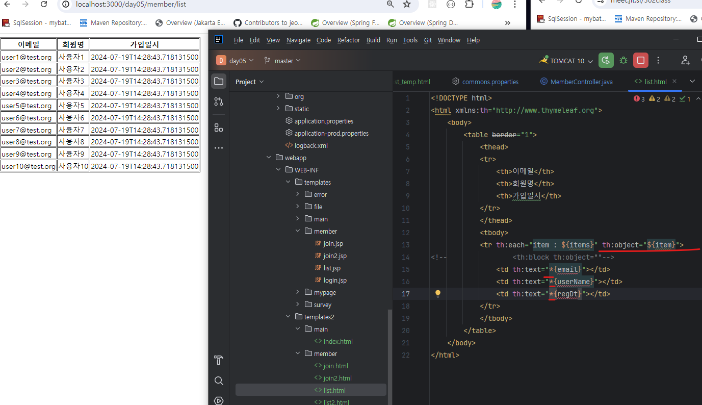Open the Project tool window folder icon

[219, 82]
